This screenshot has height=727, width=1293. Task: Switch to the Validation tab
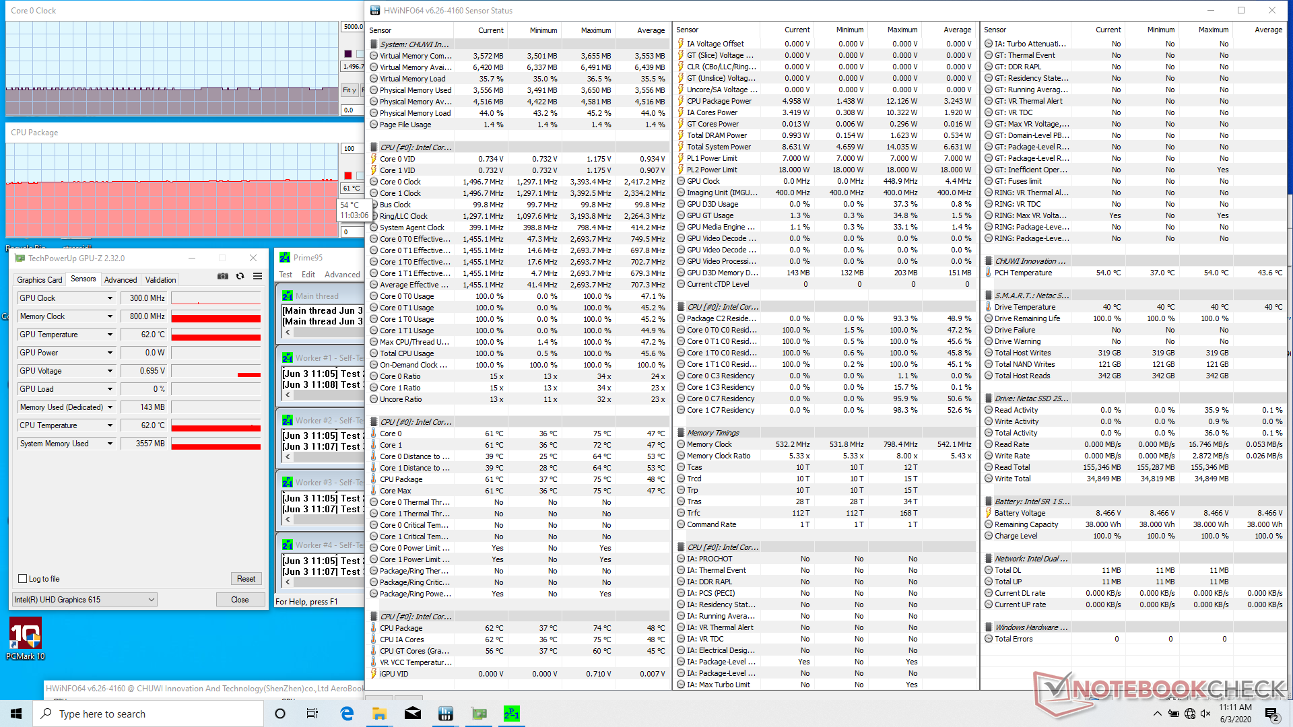[160, 280]
